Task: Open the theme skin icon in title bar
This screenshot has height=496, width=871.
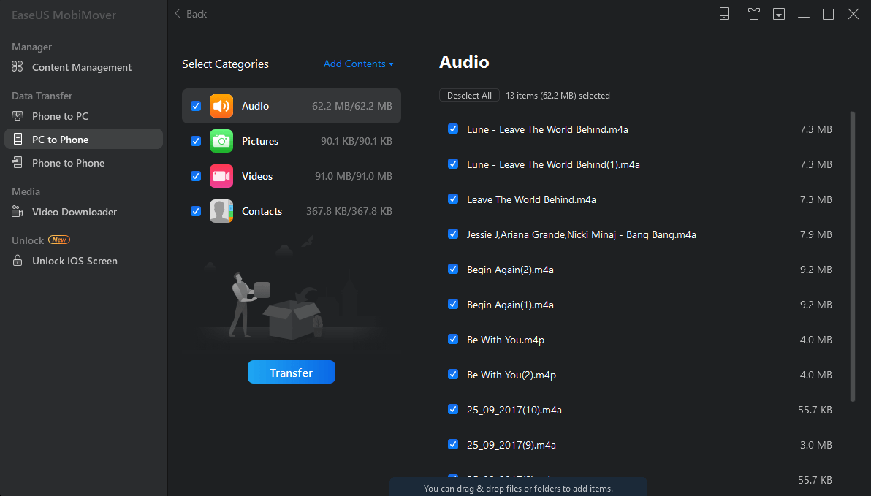Action: click(x=753, y=13)
